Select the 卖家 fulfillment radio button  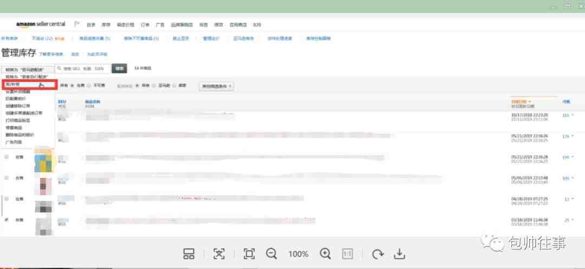click(x=175, y=86)
